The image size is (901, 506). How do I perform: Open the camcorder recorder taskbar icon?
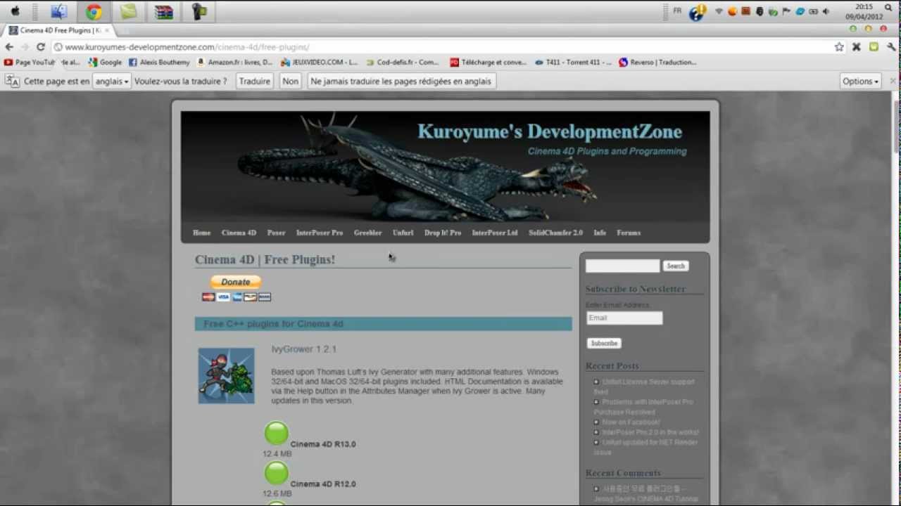pos(199,11)
